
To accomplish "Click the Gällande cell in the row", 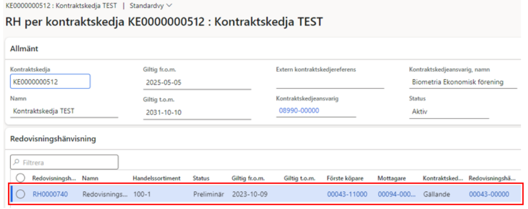I will click(436, 194).
